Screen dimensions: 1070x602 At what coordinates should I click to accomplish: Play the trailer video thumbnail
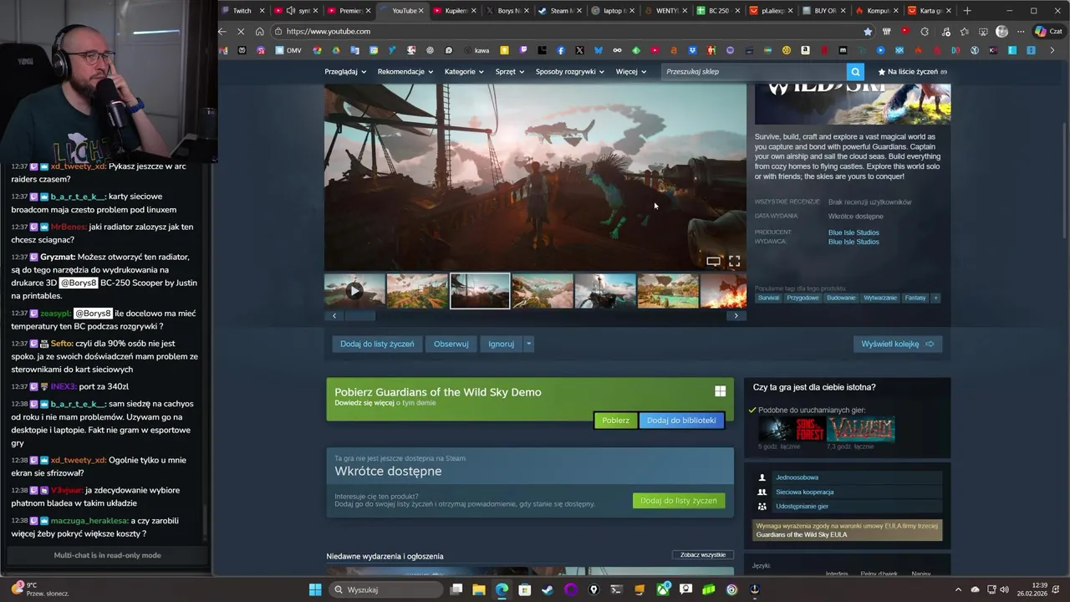click(x=354, y=291)
